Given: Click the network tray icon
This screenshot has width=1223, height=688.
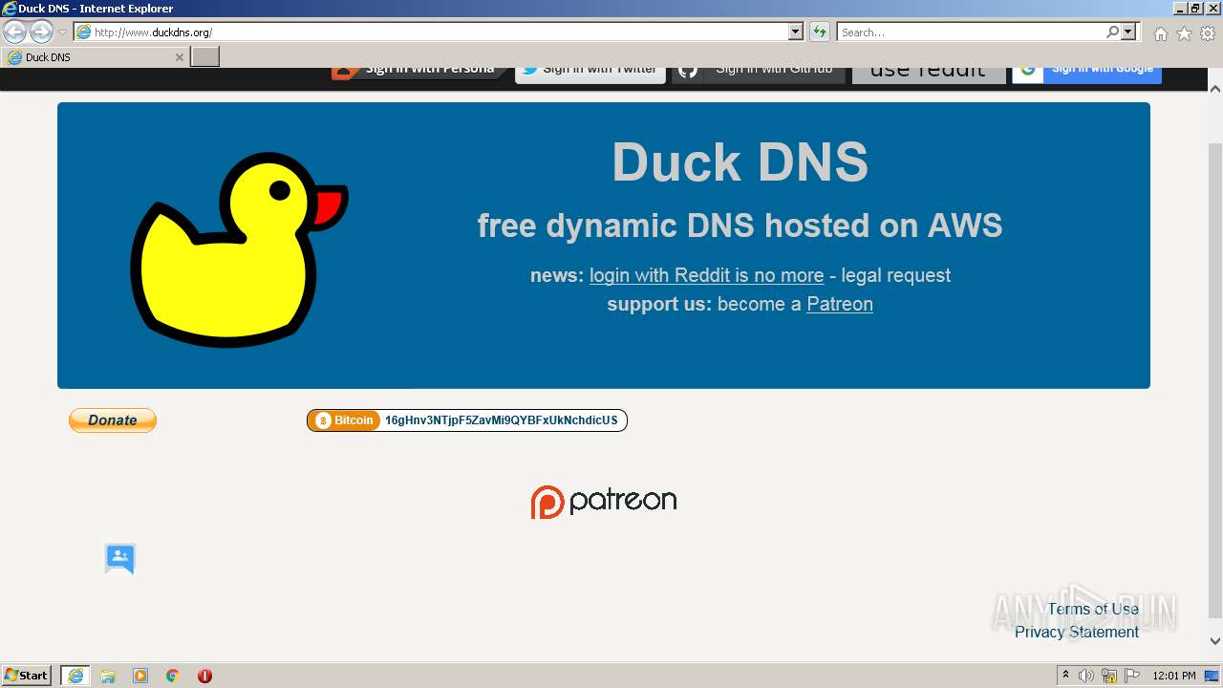Looking at the screenshot, I should [x=1109, y=676].
